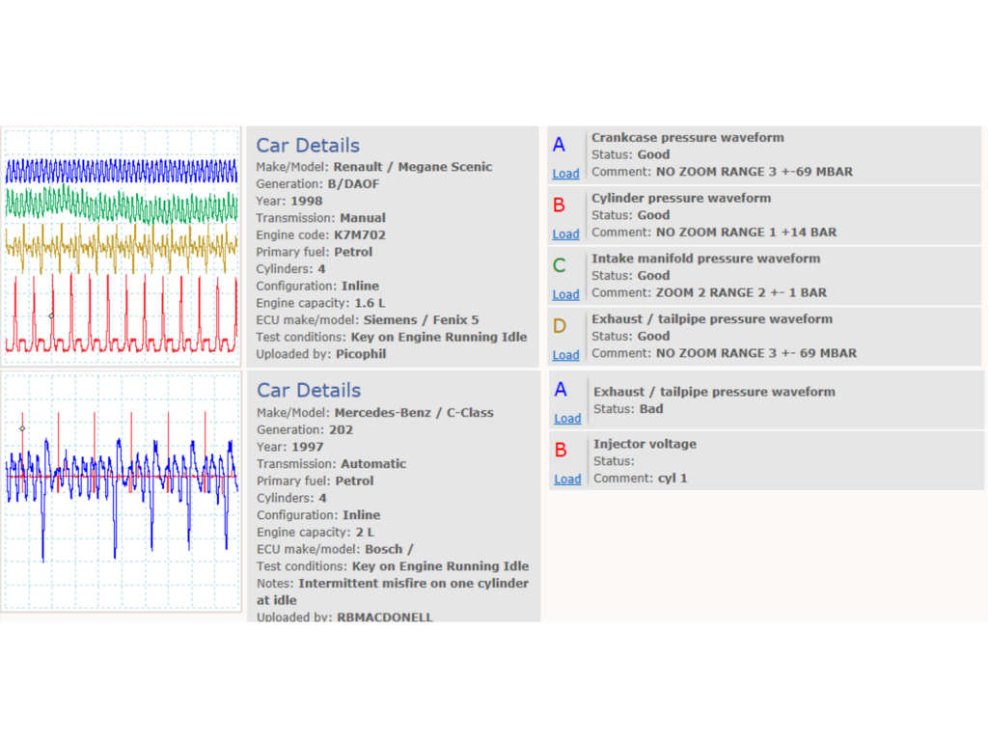This screenshot has height=741, width=988.
Task: Load the Crankcase pressure waveform channel A
Action: click(x=565, y=174)
